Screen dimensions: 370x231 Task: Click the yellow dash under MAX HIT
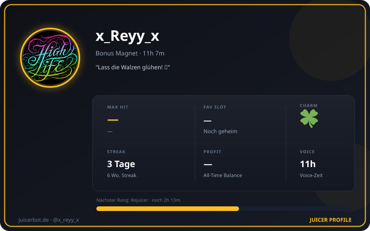[x=113, y=120]
